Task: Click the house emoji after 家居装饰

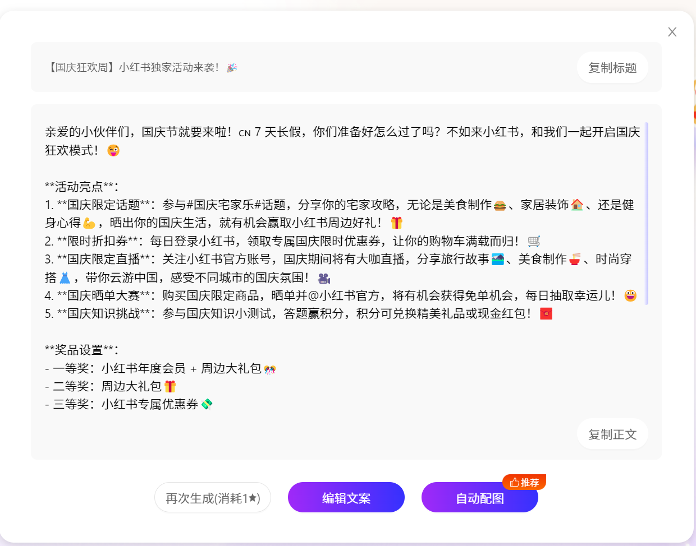Action: pyautogui.click(x=577, y=205)
